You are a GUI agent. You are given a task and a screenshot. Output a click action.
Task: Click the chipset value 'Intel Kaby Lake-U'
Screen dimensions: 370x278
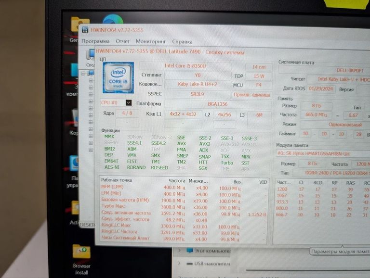[339, 79]
